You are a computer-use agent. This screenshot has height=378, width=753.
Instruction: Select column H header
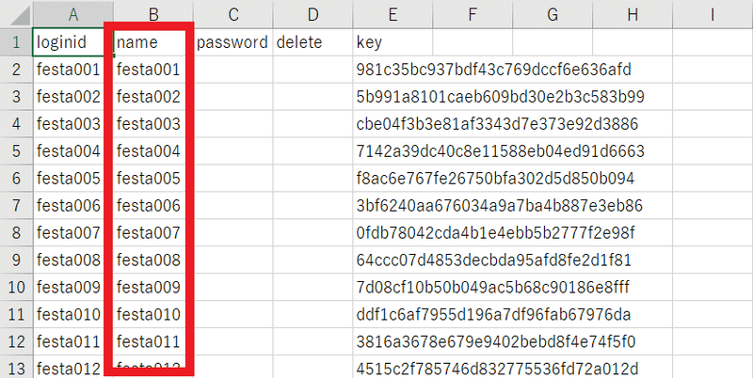[x=633, y=15]
